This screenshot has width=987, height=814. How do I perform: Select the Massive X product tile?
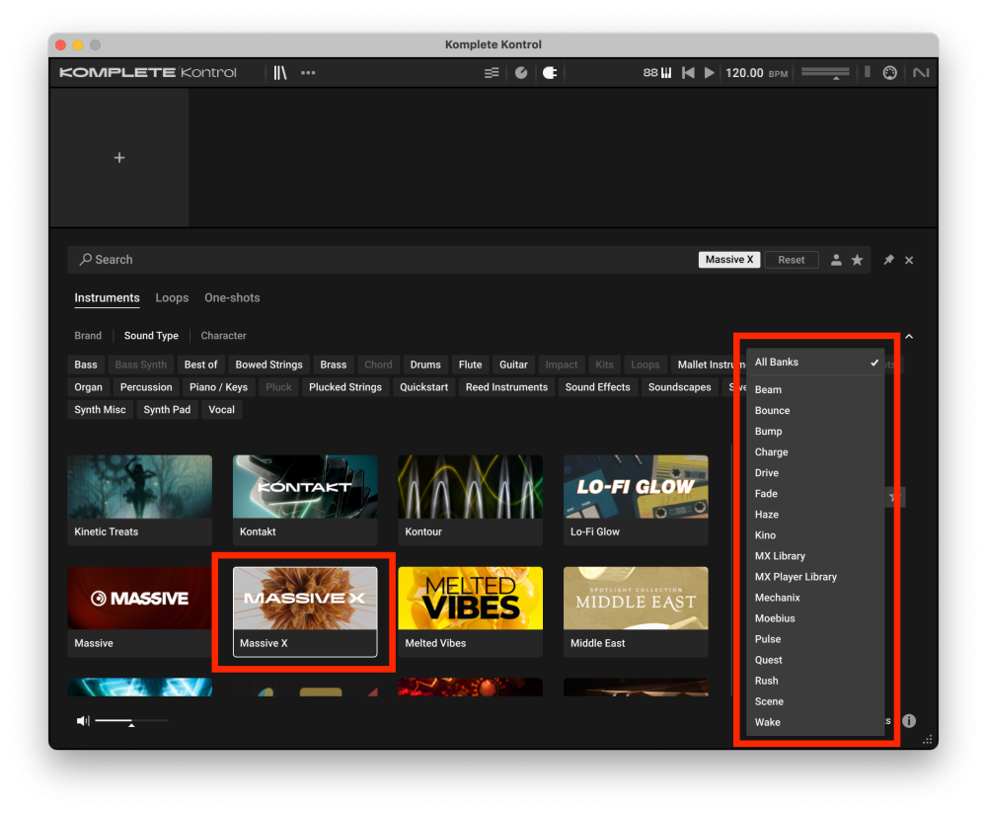pyautogui.click(x=305, y=611)
